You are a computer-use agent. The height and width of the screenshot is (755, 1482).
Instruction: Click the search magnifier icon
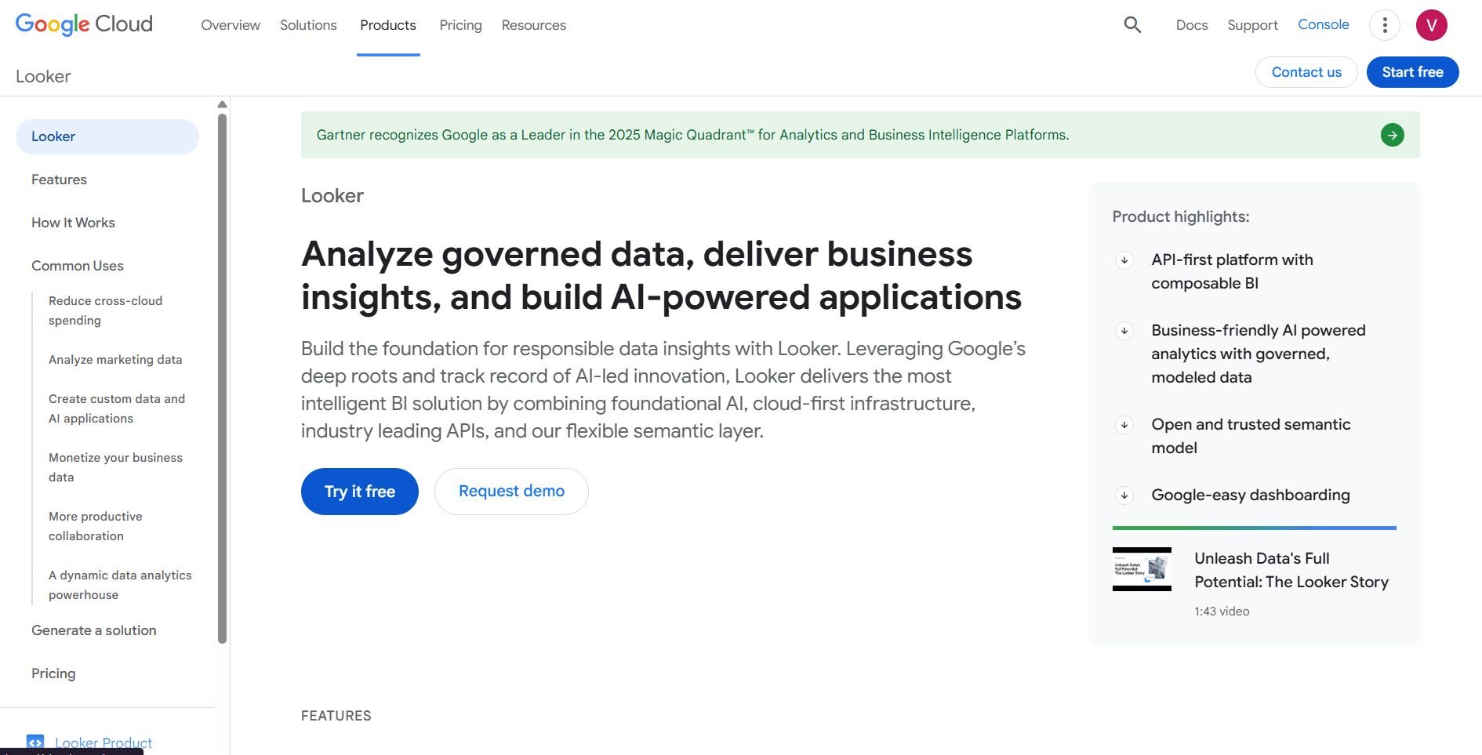point(1131,25)
